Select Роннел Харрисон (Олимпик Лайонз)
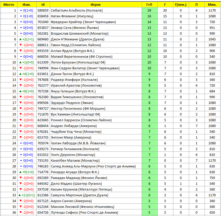 81,120
